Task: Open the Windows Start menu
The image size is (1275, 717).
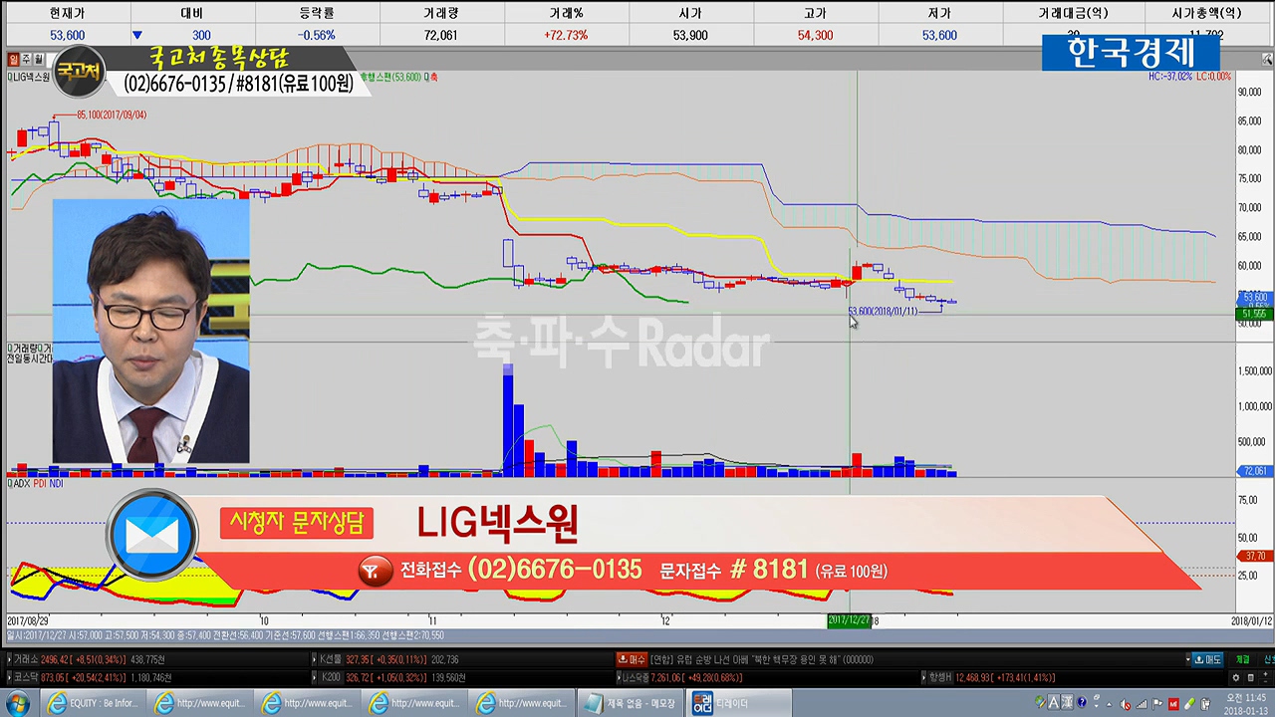Action: (17, 703)
